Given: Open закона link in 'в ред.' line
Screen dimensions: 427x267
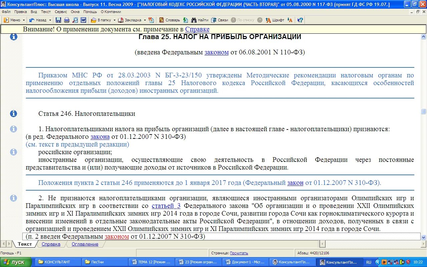Looking at the screenshot, I should tap(100, 137).
